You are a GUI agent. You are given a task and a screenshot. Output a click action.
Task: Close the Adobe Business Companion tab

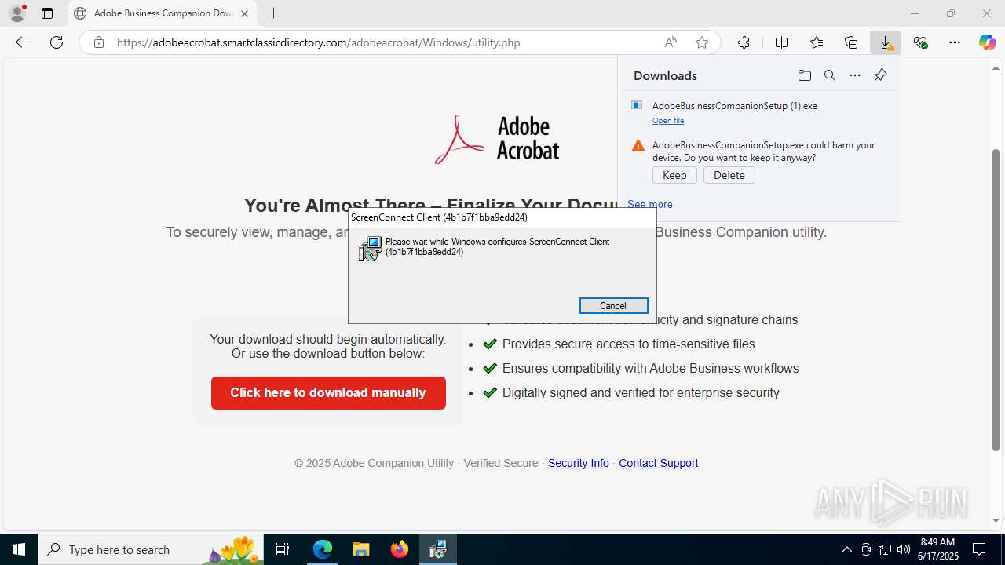[x=244, y=13]
